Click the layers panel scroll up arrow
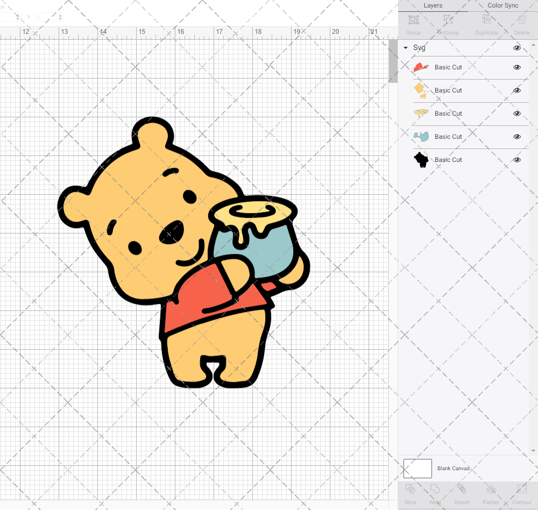This screenshot has height=510, width=538. click(x=533, y=45)
